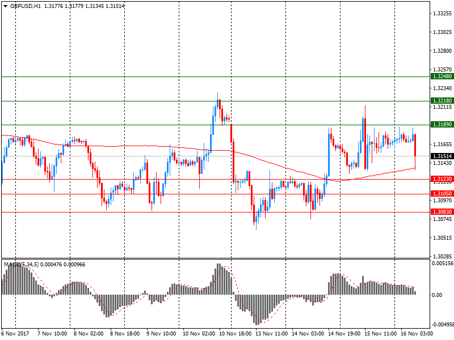Image resolution: width=454 pixels, height=340 pixels.
Task: Select the red 1.30830 support level label
Action: point(442,212)
